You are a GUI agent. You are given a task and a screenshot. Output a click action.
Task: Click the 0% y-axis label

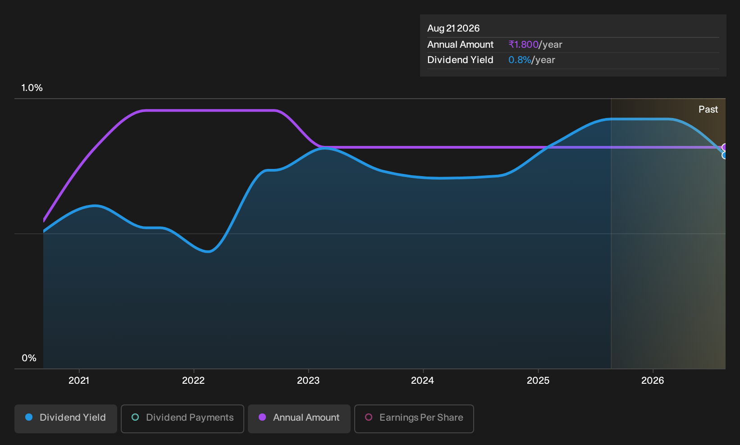29,358
